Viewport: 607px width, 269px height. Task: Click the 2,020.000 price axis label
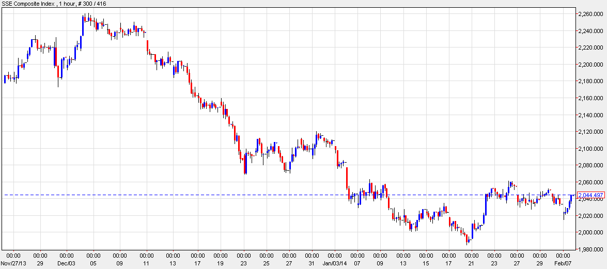click(590, 216)
